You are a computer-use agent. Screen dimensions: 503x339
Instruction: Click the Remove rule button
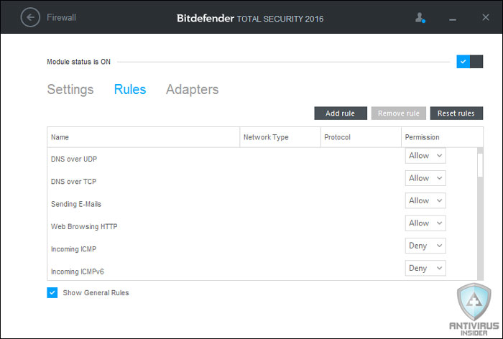[398, 113]
